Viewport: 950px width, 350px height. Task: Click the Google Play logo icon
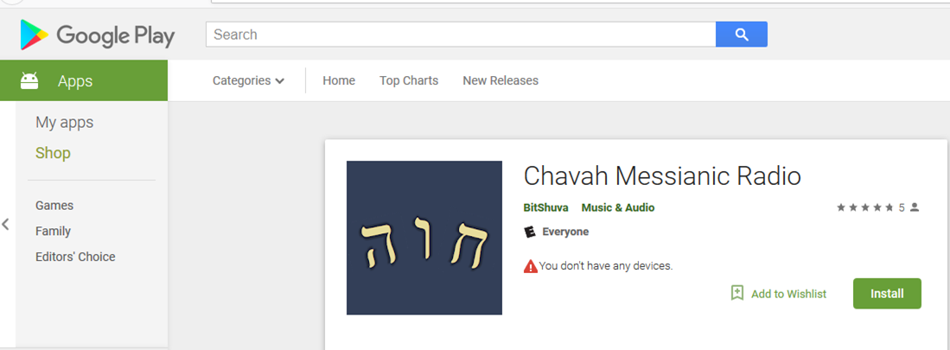click(34, 35)
